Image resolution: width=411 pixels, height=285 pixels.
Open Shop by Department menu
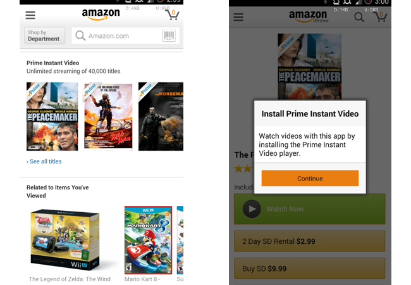[x=44, y=35]
